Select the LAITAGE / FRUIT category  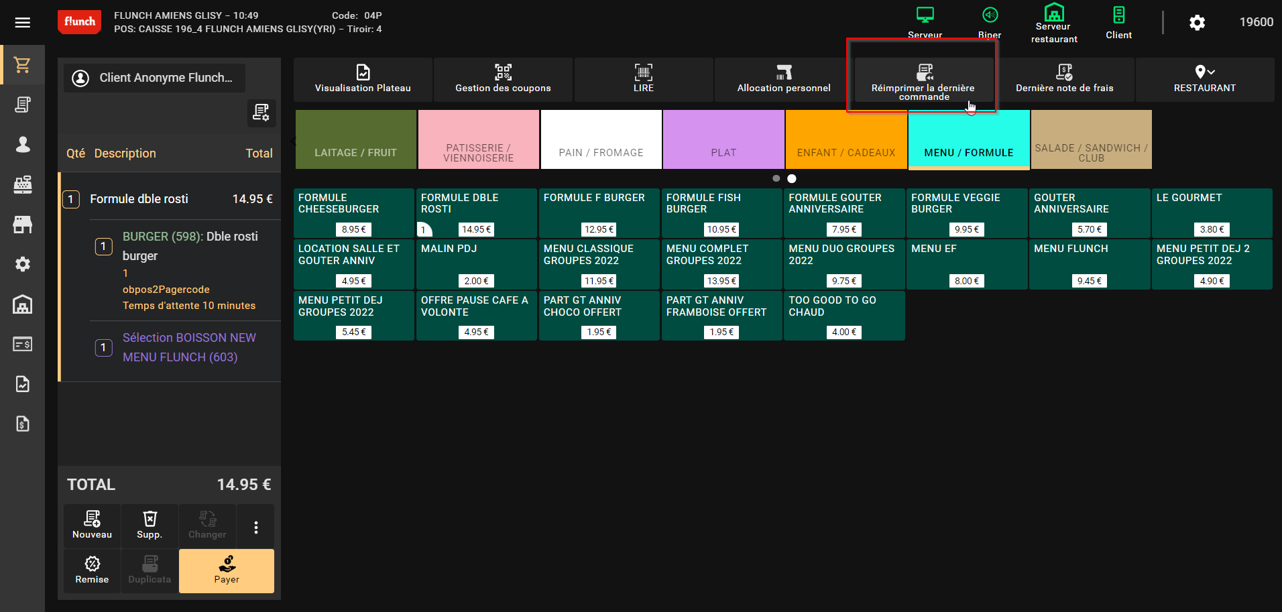(355, 139)
